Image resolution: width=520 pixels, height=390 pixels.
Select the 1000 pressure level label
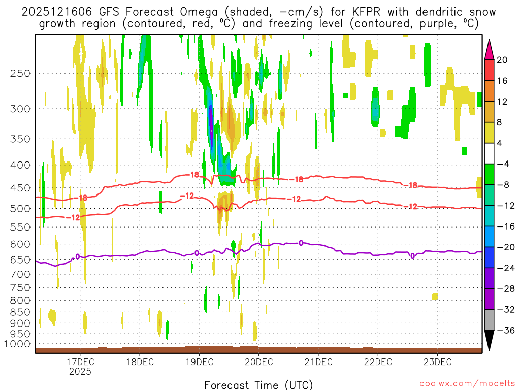[18, 344]
